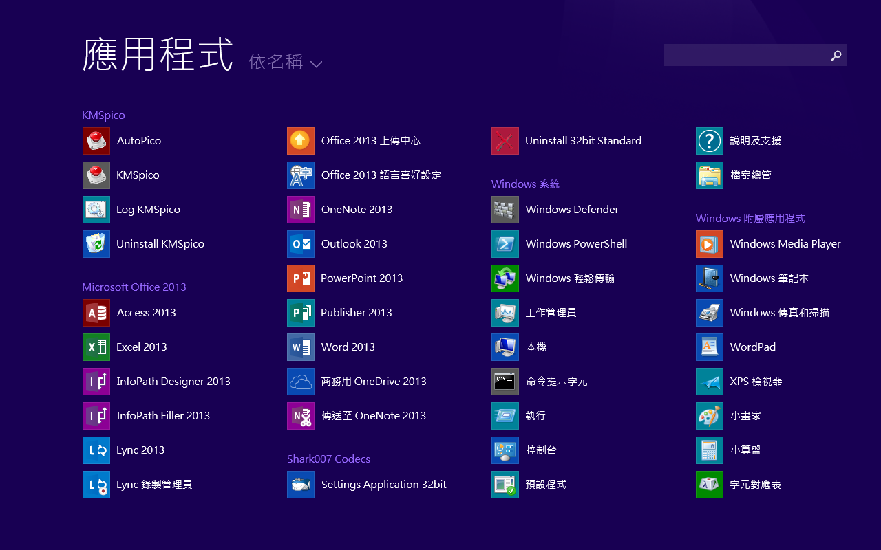This screenshot has height=550, width=881.
Task: Open PowerPoint 2013 icon
Action: click(301, 278)
